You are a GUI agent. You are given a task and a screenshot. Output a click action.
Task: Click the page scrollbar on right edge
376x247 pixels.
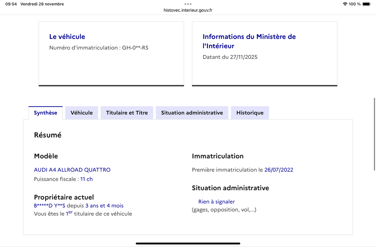tap(374, 134)
